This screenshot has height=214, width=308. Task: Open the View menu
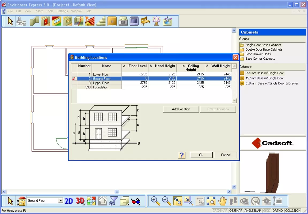[x=28, y=11]
